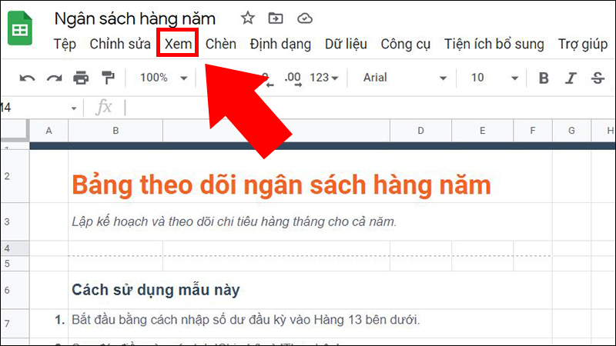Toggle Italic formatting

[571, 78]
